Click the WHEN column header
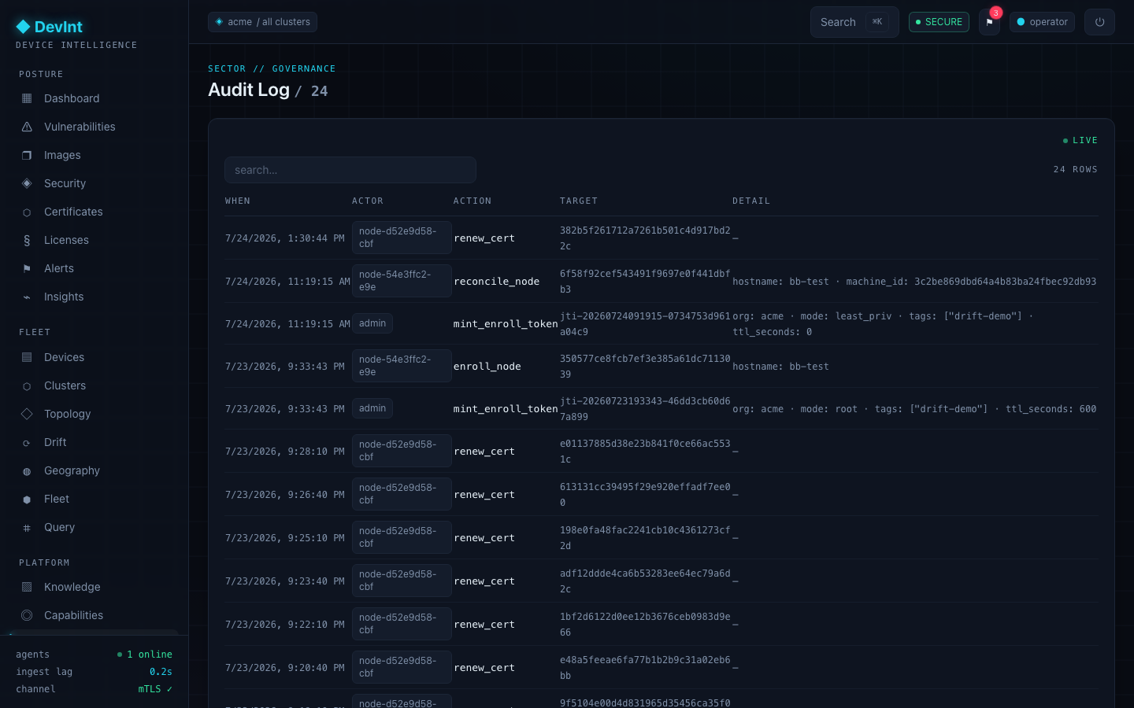The height and width of the screenshot is (708, 1134). [x=238, y=201]
